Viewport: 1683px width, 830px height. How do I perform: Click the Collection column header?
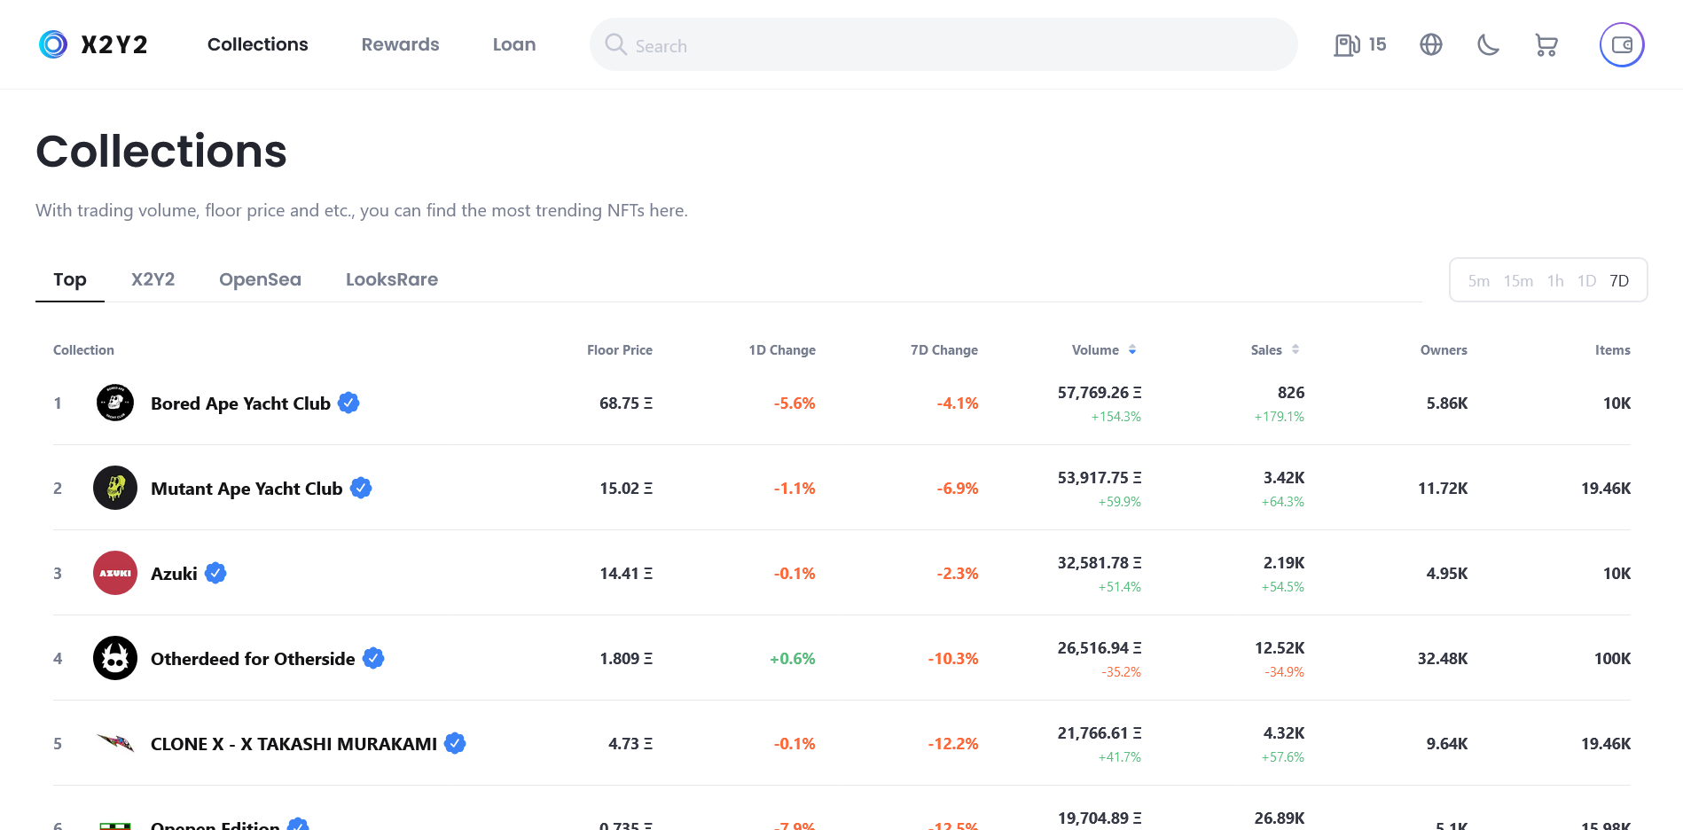(x=83, y=350)
